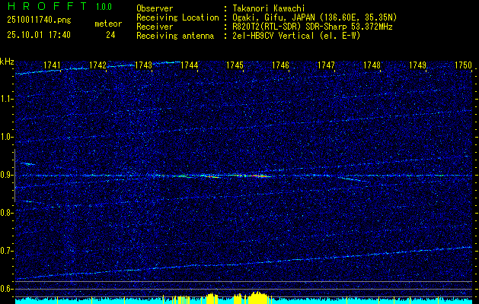Click the 0.9 frequency axis label

click(7, 176)
